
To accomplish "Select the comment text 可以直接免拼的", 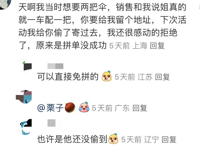I will click(x=68, y=77).
